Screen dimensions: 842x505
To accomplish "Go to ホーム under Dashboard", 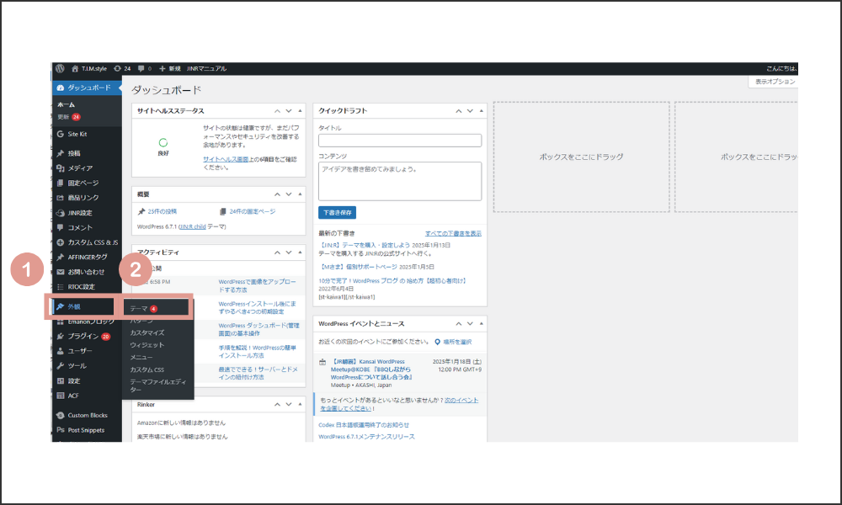I will tap(66, 104).
